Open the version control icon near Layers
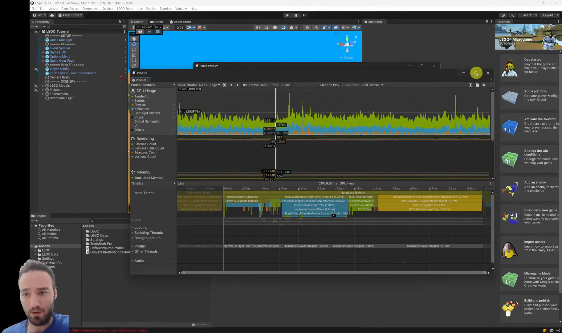 pos(503,15)
